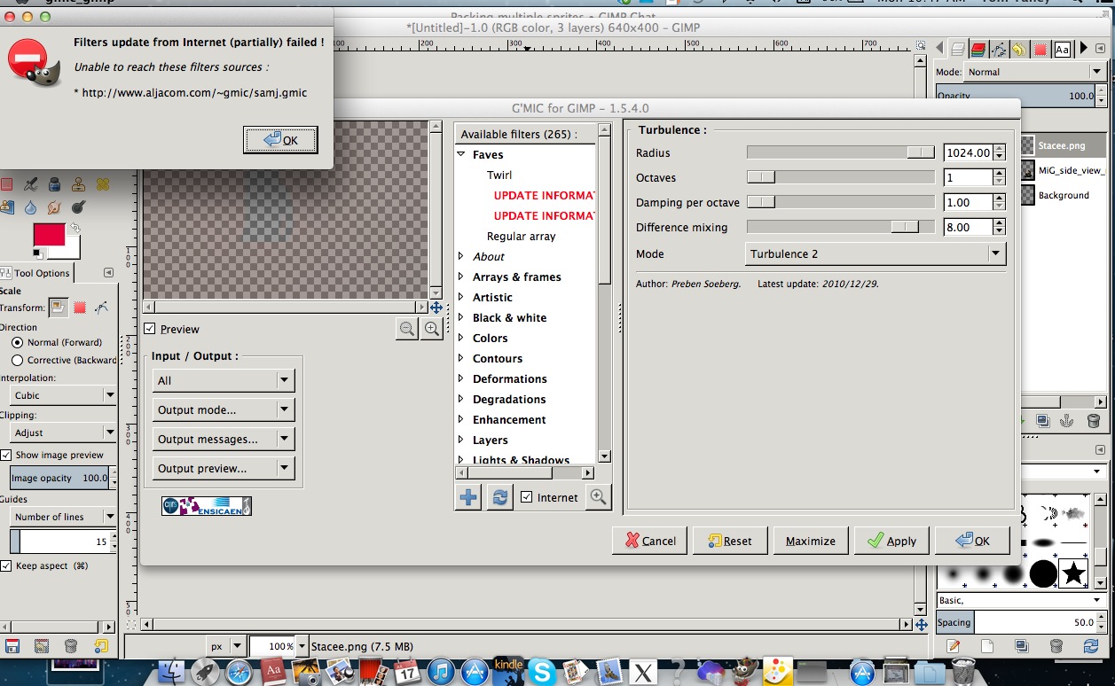Open App Store from the Dock
The height and width of the screenshot is (686, 1115).
pyautogui.click(x=475, y=672)
